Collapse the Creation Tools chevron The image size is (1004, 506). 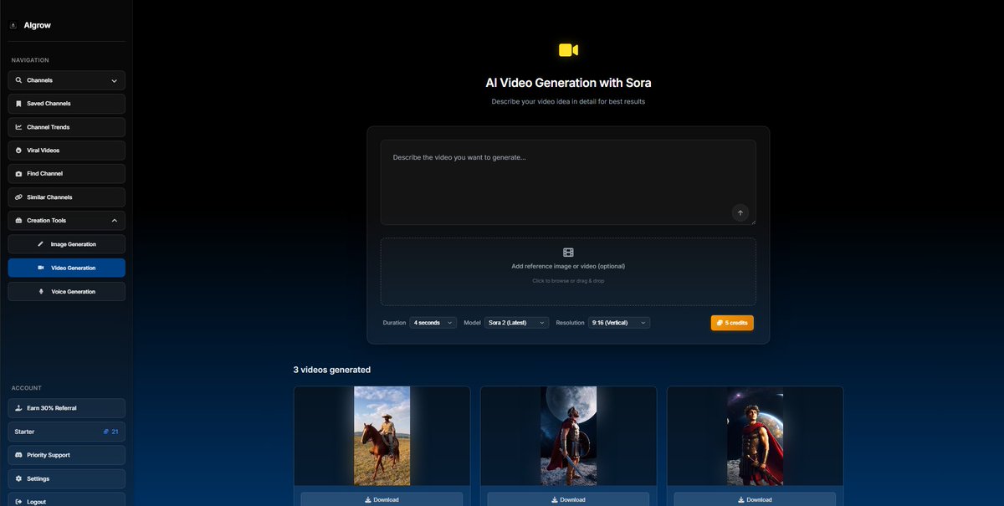click(x=114, y=221)
